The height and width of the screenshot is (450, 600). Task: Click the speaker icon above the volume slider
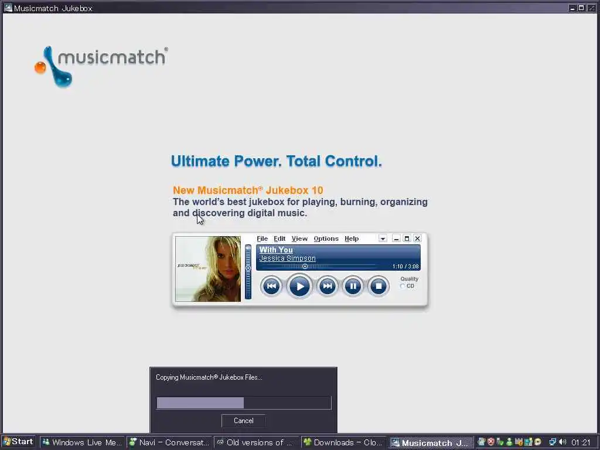coord(248,248)
